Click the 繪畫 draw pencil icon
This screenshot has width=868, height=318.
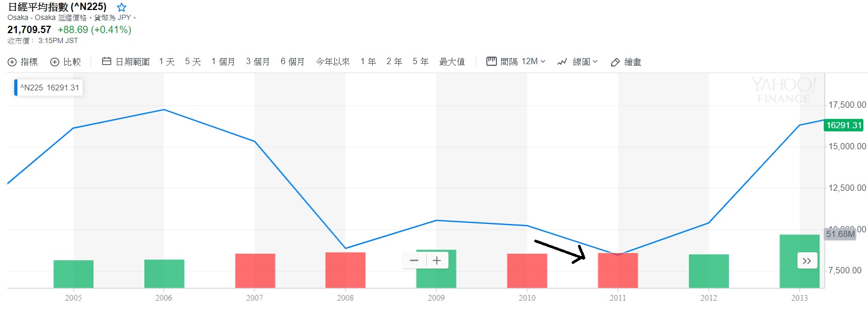pos(615,62)
